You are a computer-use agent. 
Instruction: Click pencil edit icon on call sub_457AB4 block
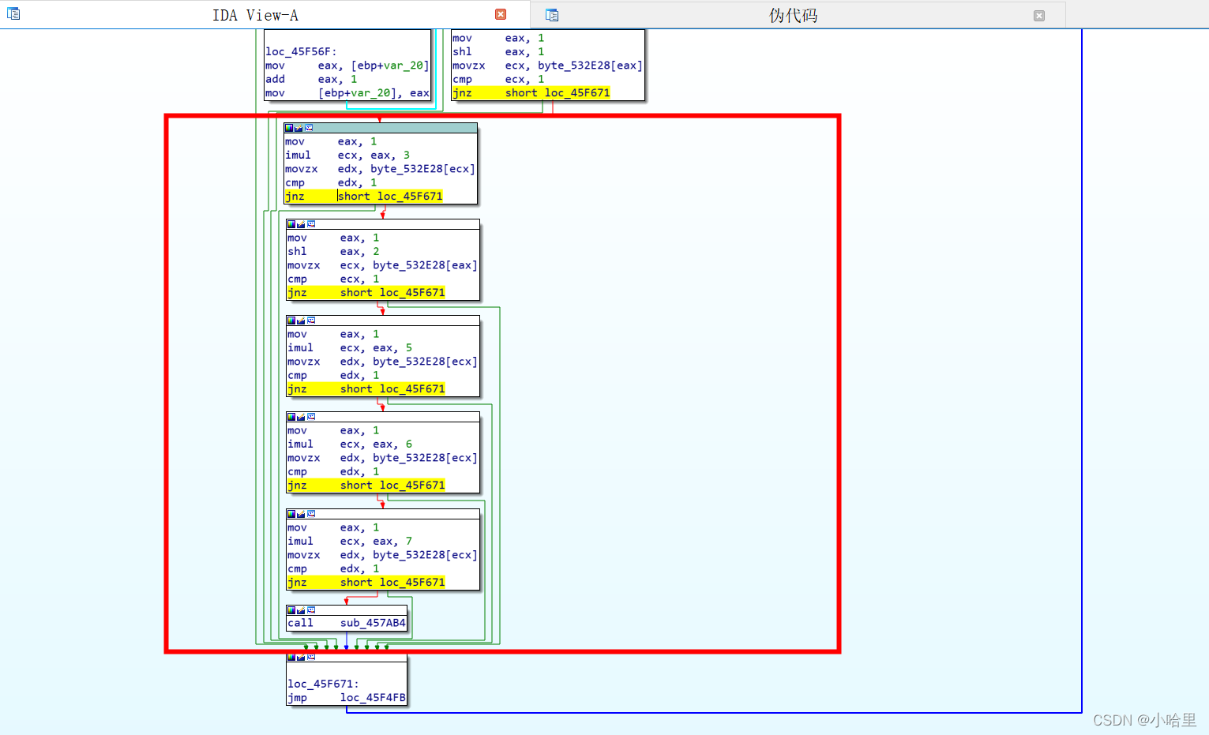pyautogui.click(x=301, y=610)
